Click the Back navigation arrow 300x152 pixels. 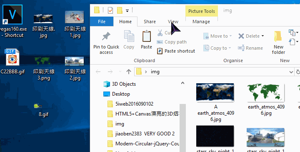(98, 72)
